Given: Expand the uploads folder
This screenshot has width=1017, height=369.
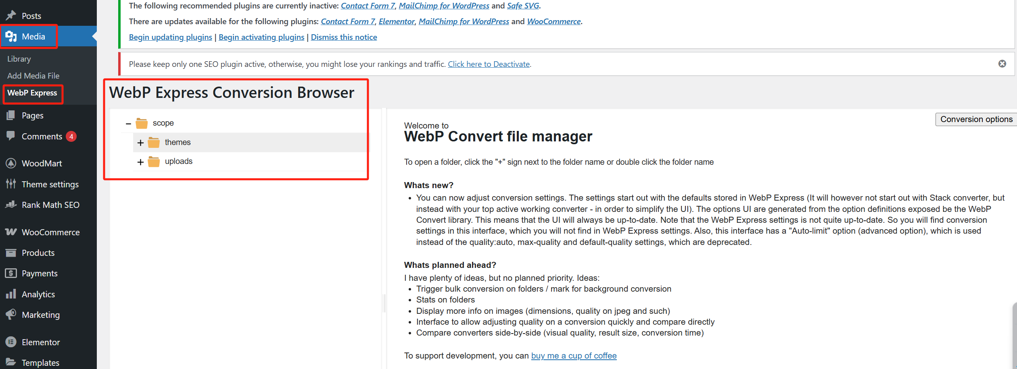Looking at the screenshot, I should 140,162.
